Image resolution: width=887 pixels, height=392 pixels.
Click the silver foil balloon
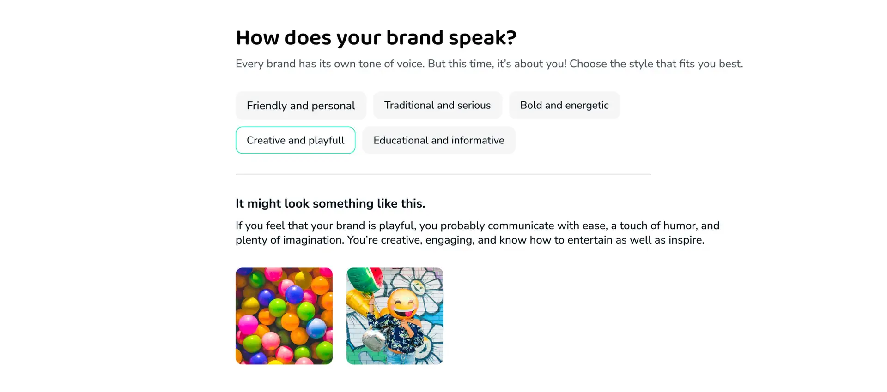[x=373, y=340]
